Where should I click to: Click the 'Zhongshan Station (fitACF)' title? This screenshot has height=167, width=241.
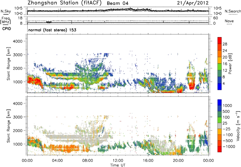[64, 3]
